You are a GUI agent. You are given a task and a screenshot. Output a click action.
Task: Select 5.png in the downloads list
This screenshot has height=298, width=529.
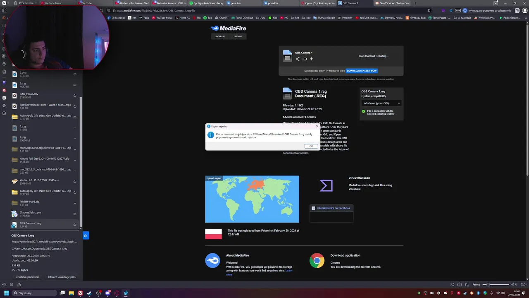pos(44,74)
